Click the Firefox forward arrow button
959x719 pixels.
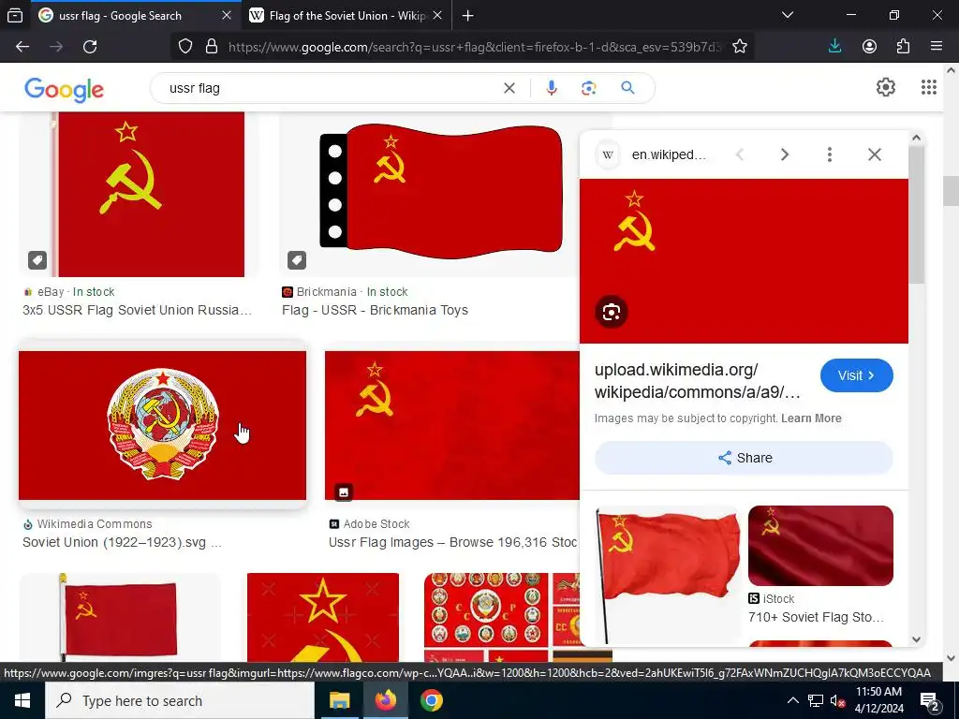56,47
